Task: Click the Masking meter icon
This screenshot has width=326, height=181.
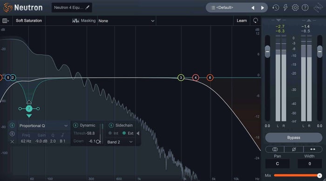Action: (x=75, y=21)
